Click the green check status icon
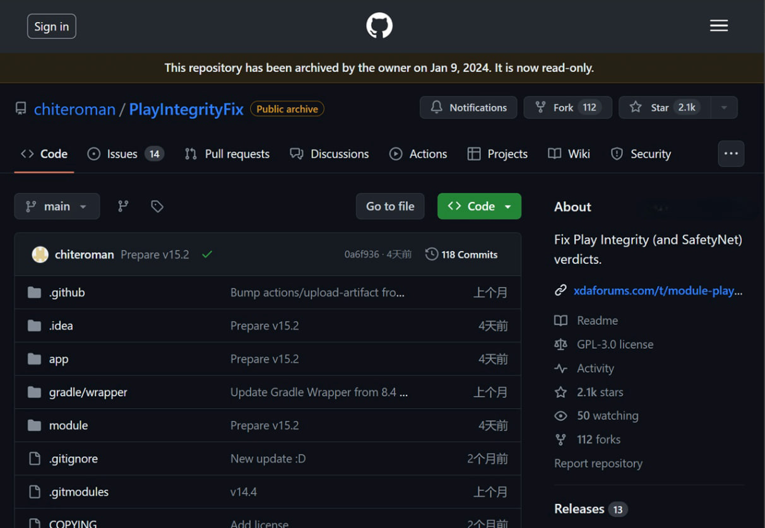Image resolution: width=765 pixels, height=528 pixels. click(207, 254)
